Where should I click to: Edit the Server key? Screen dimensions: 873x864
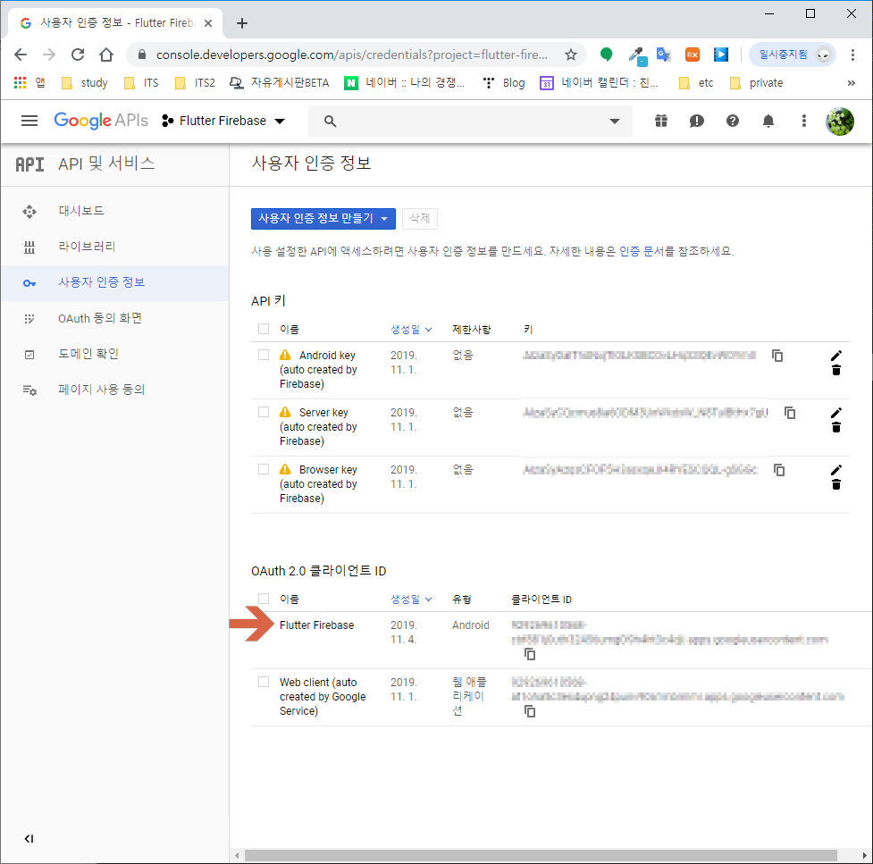(835, 413)
